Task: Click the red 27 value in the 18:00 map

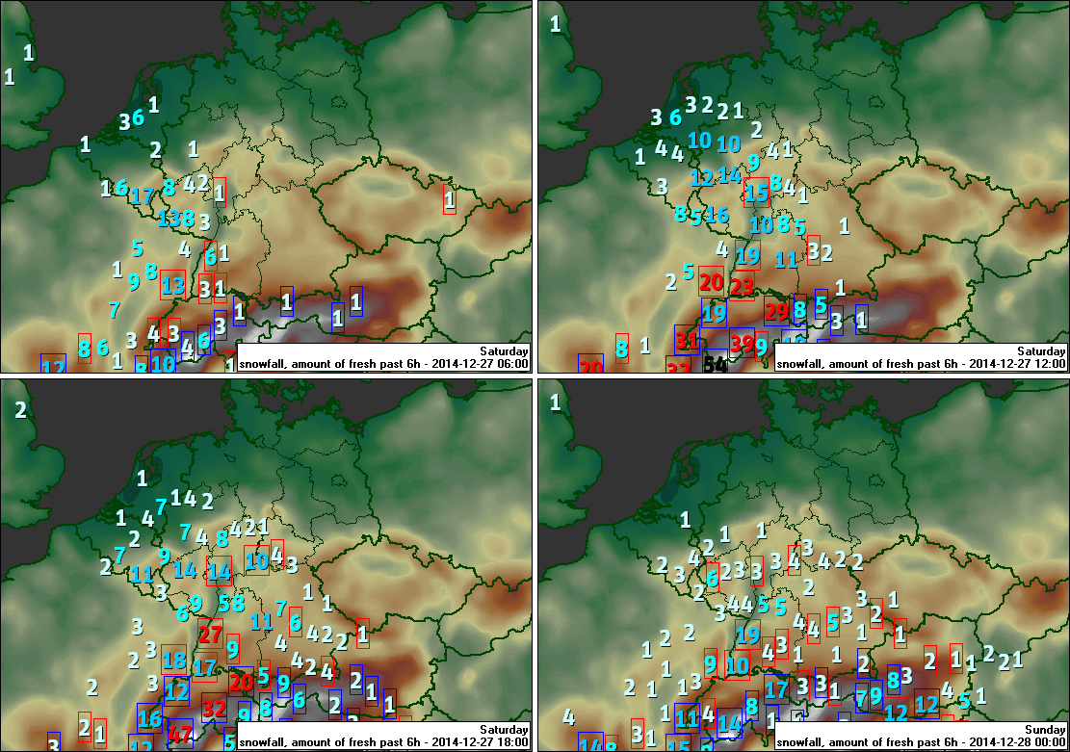Action: pos(210,635)
